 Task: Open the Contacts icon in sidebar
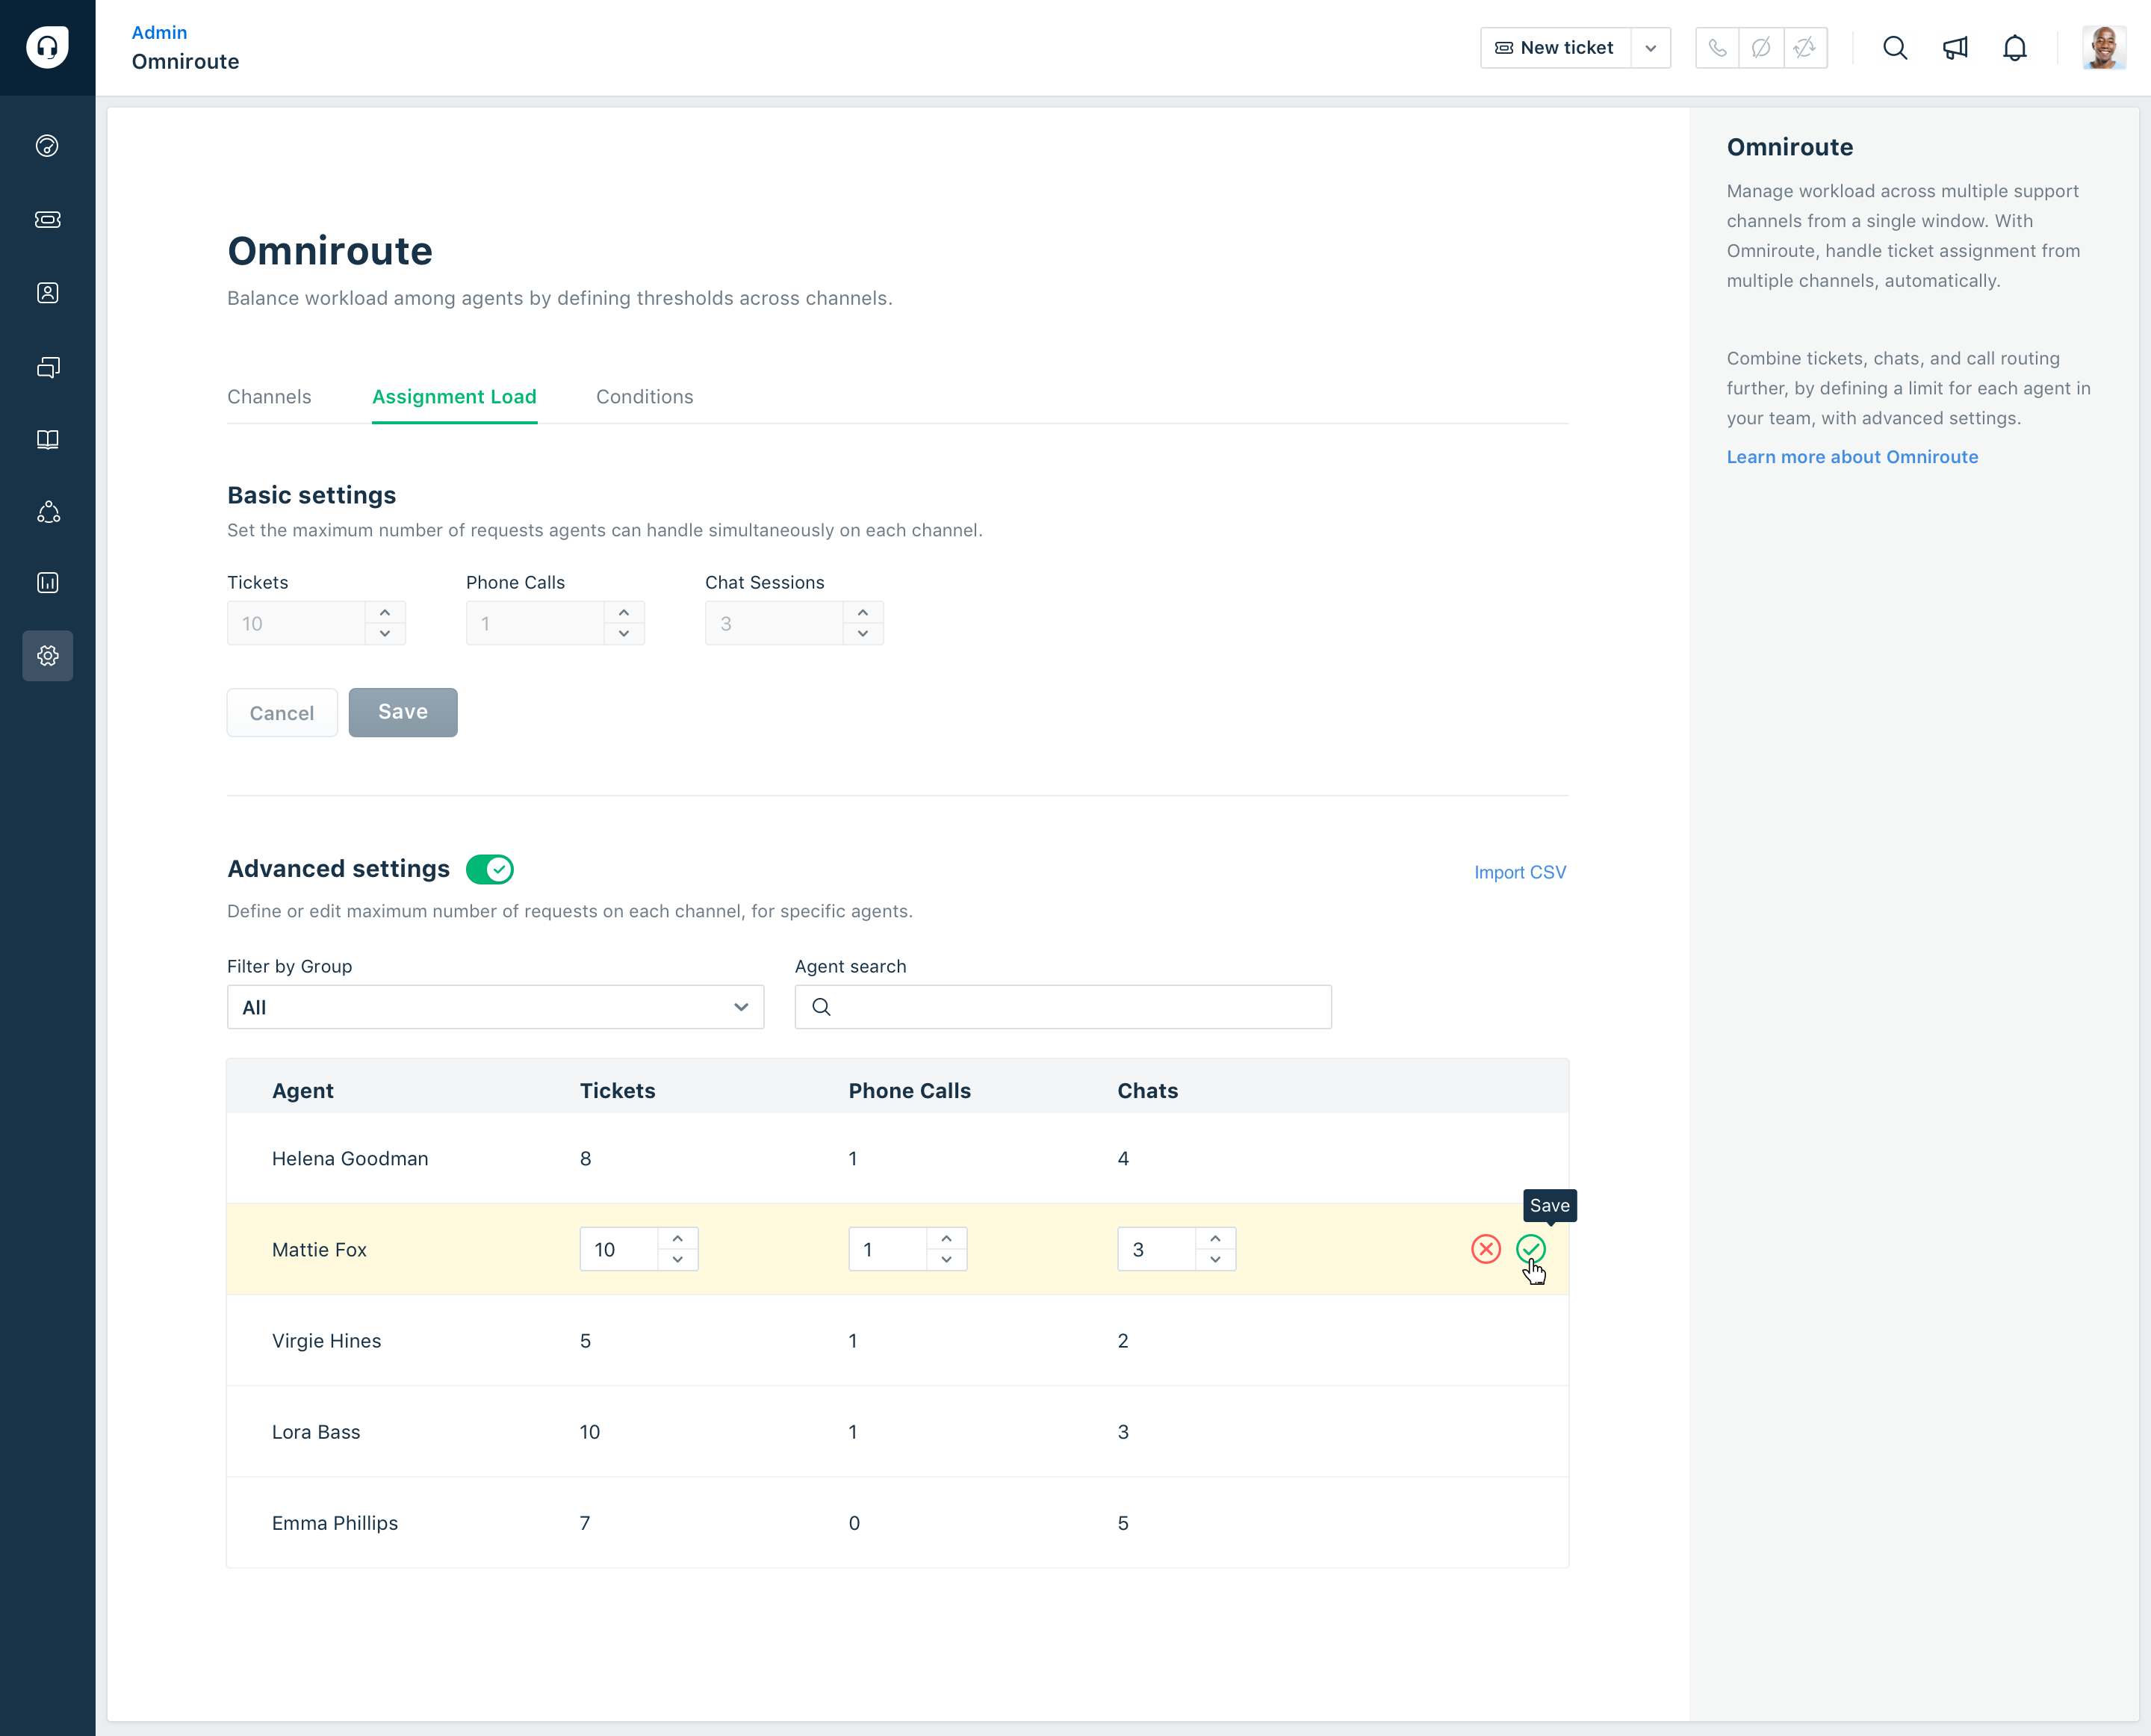tap(47, 293)
